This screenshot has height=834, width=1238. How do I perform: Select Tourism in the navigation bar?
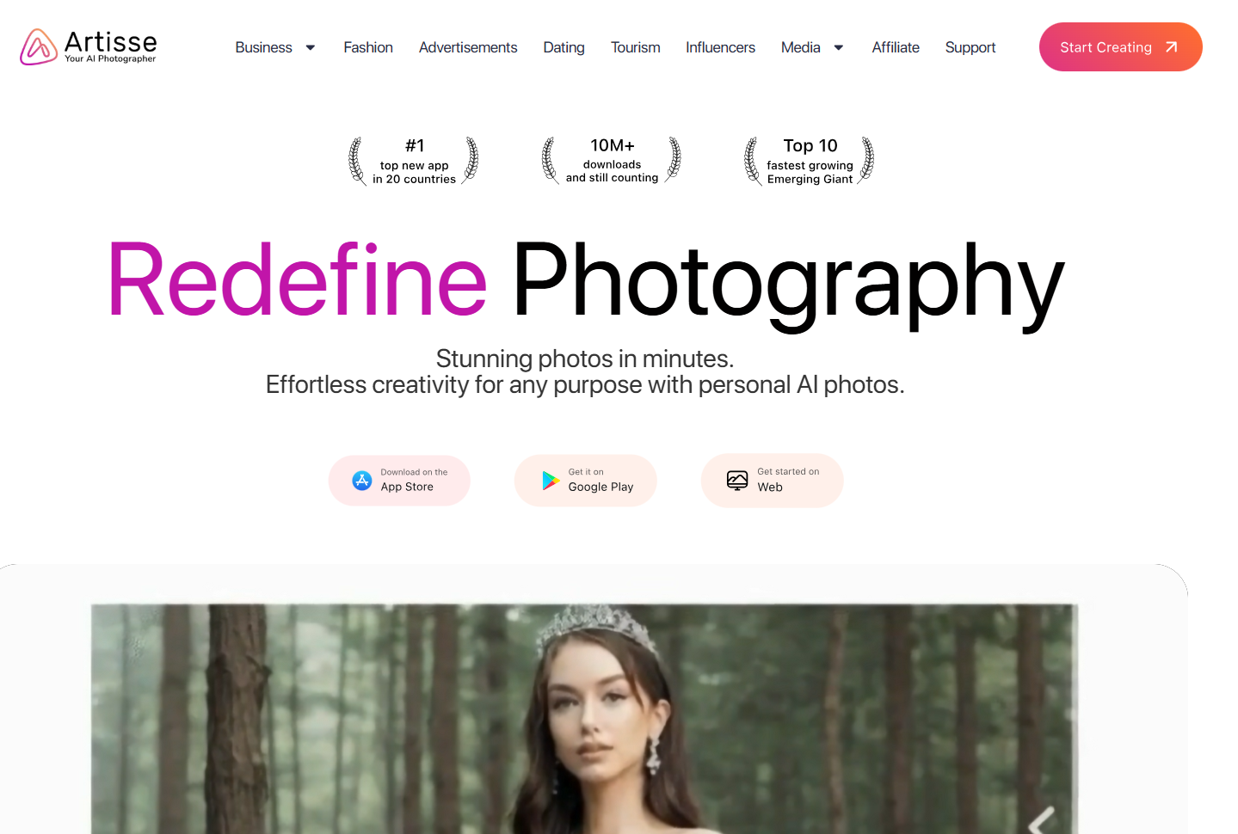tap(636, 47)
